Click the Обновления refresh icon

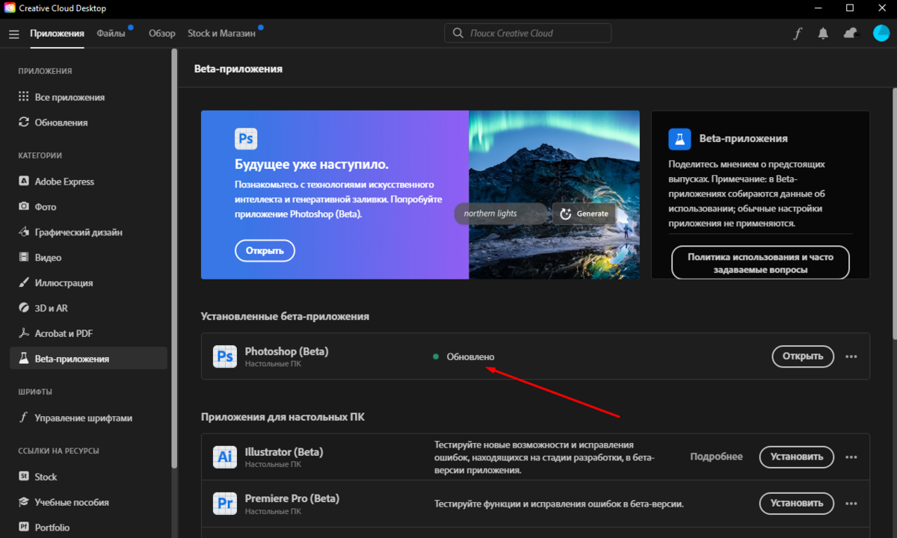(23, 123)
